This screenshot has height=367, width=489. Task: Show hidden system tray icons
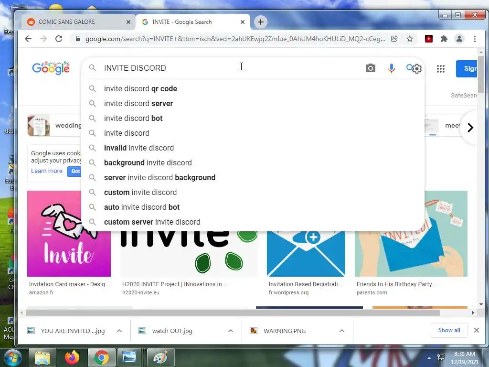coord(429,358)
